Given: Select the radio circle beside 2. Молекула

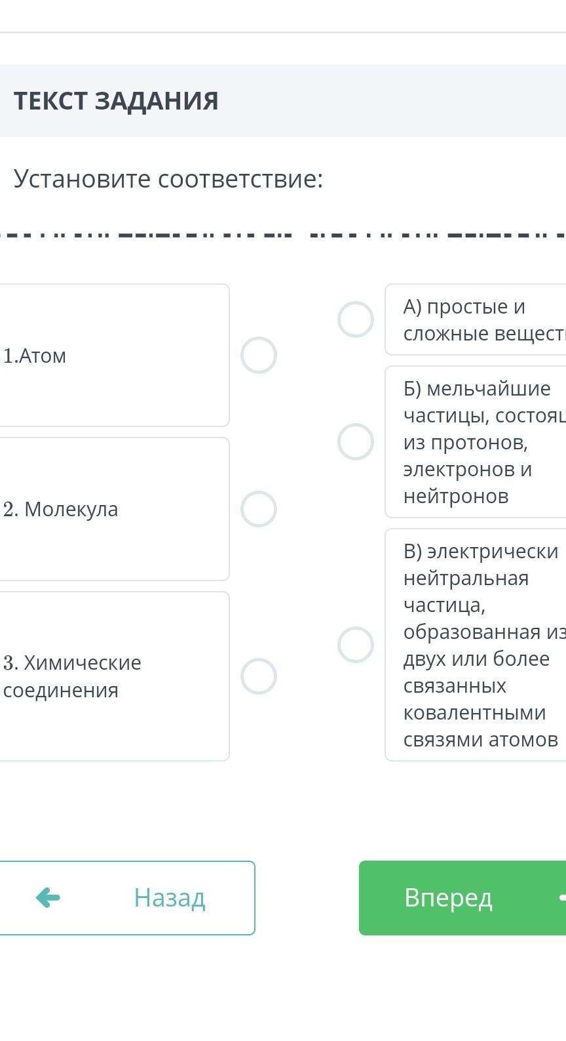Looking at the screenshot, I should click(259, 509).
